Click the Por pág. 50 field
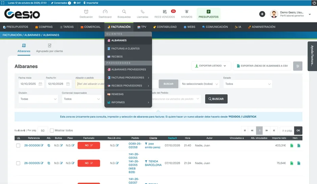The width and height of the screenshot is (317, 184). point(43,130)
